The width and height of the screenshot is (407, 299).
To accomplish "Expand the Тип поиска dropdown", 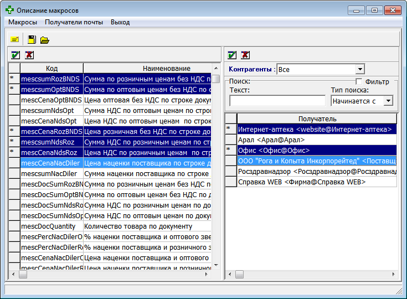I will pos(388,101).
